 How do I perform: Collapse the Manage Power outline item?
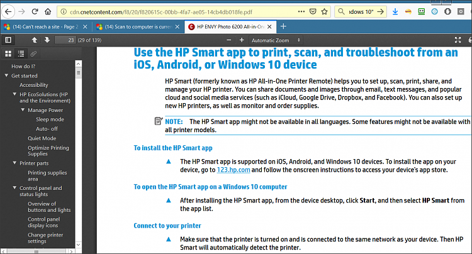(x=23, y=110)
